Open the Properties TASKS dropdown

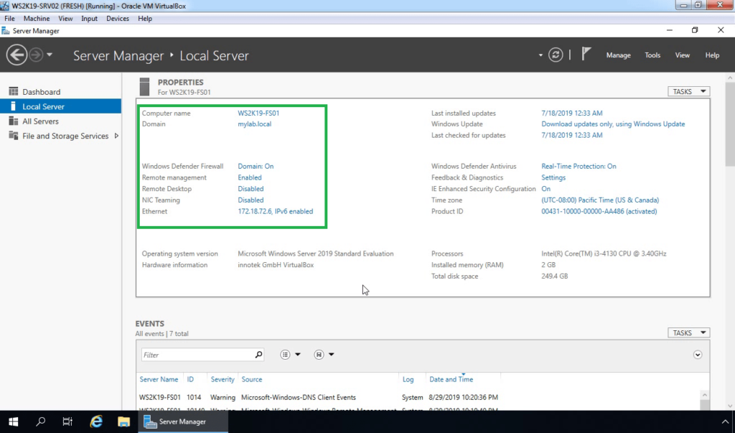click(688, 91)
